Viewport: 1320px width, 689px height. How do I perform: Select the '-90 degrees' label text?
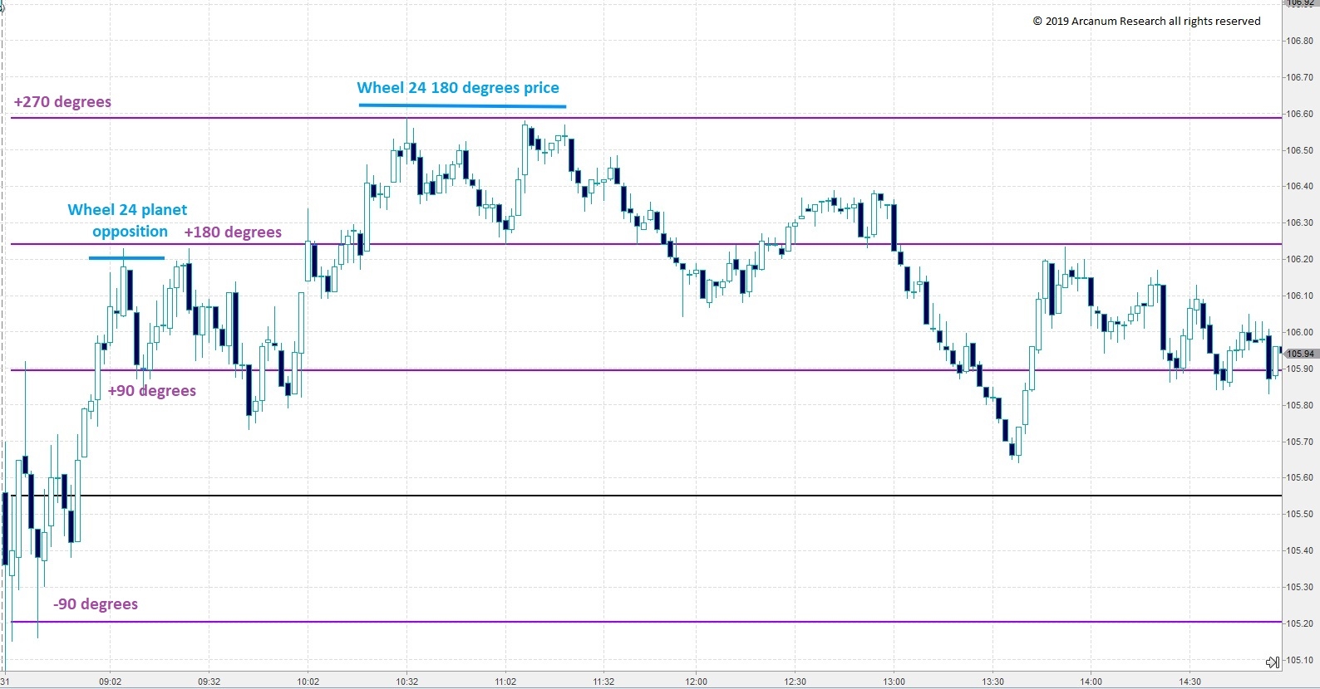(96, 604)
